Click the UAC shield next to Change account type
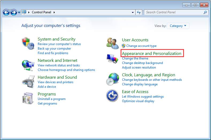This screenshot has width=211, height=140. click(x=123, y=46)
